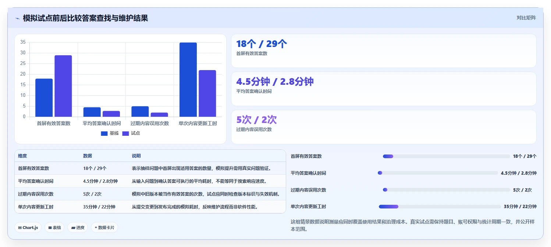This screenshot has width=551, height=247.
Task: Click the 5次 / 2次 data card
Action: [384, 127]
